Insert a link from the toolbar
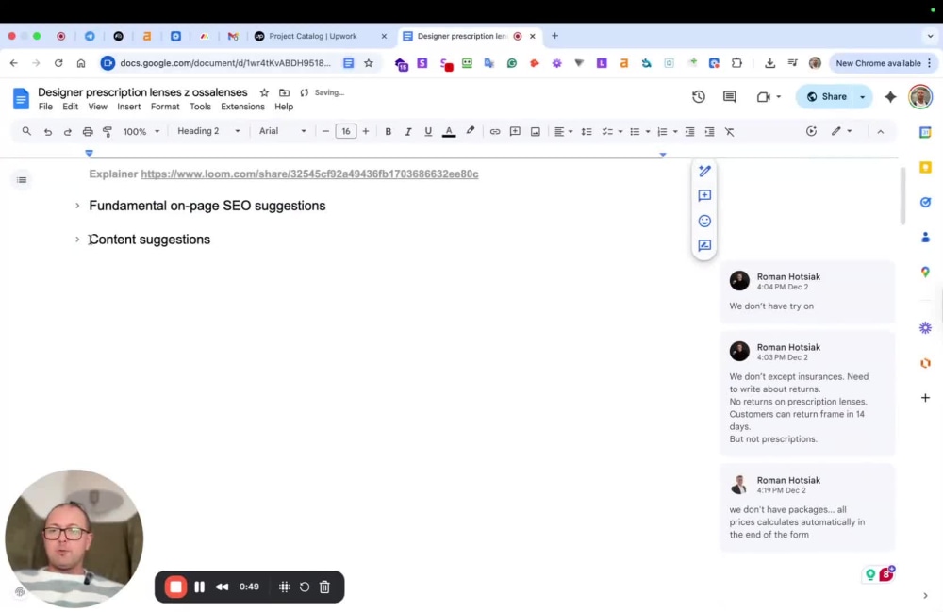Screen dimensions: 943x612 coord(495,132)
